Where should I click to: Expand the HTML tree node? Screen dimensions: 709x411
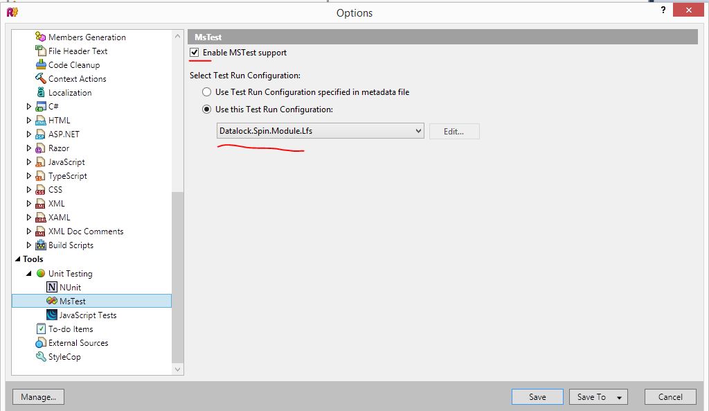click(28, 121)
